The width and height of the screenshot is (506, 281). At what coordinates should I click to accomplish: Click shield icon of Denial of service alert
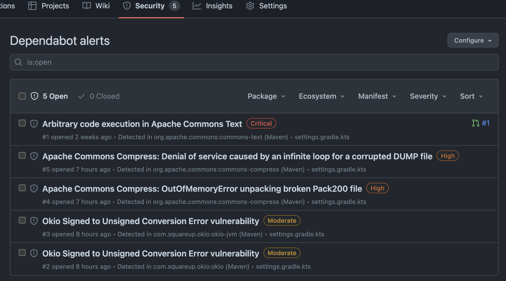(34, 156)
